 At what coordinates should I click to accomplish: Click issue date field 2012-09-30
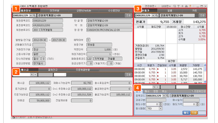click(x=40, y=40)
